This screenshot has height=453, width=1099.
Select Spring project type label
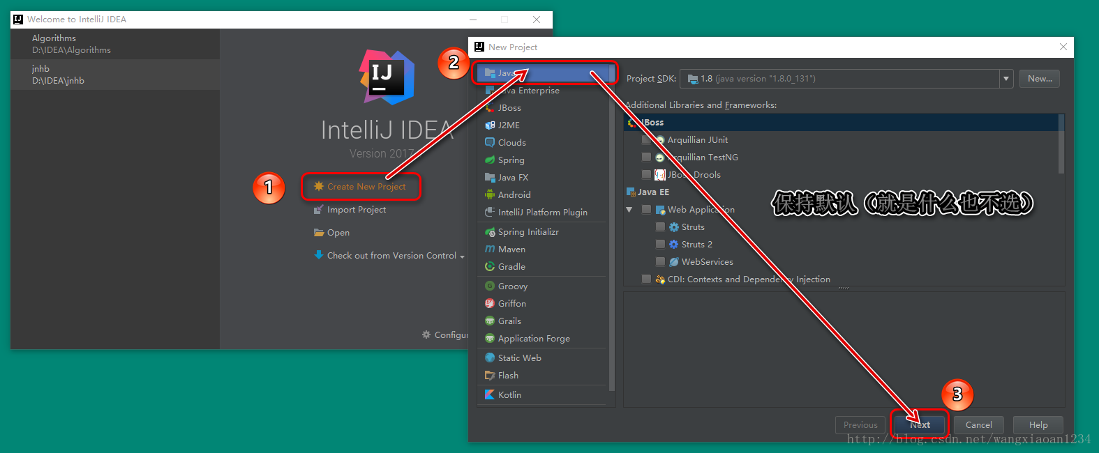511,160
